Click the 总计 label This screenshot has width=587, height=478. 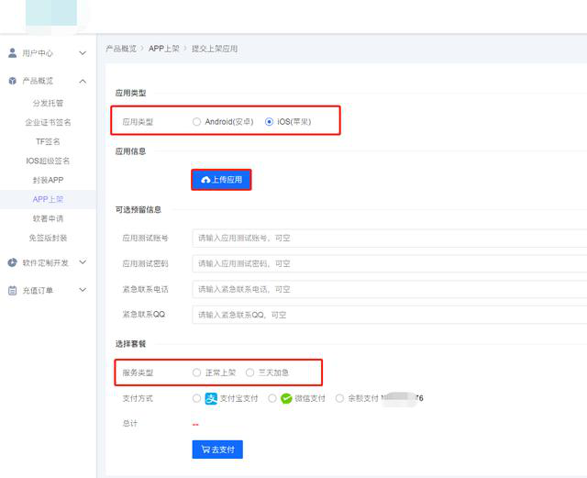pos(130,424)
